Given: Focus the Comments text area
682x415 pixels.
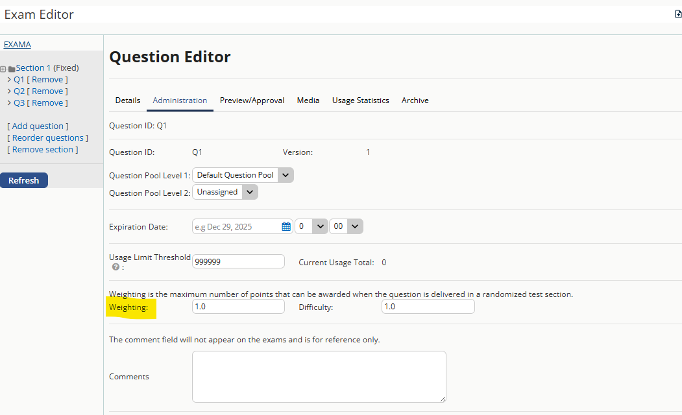Looking at the screenshot, I should point(319,377).
